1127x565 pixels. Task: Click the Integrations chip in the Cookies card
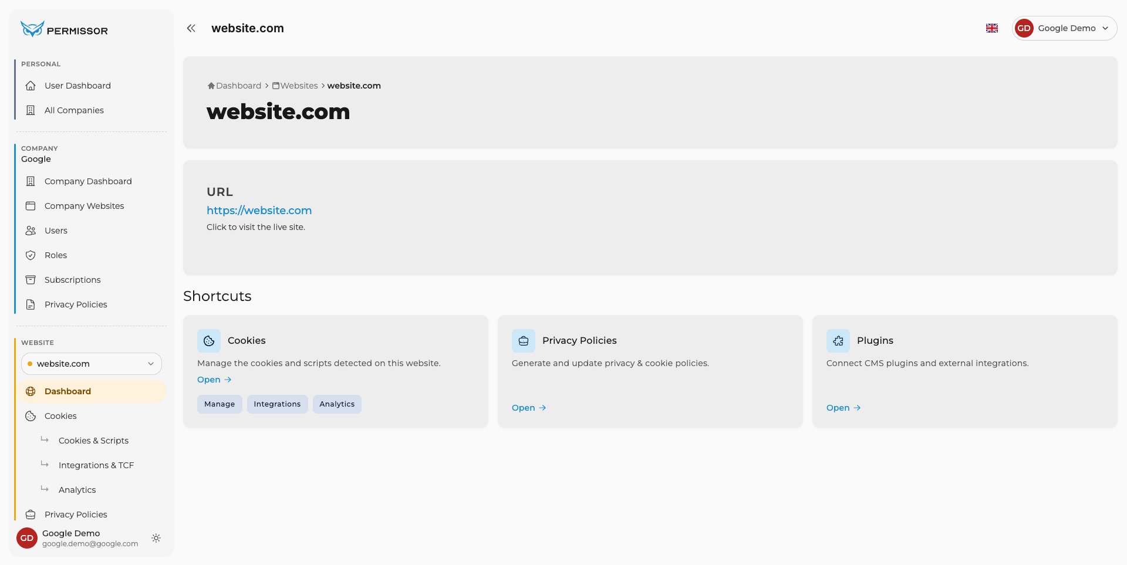pos(277,404)
